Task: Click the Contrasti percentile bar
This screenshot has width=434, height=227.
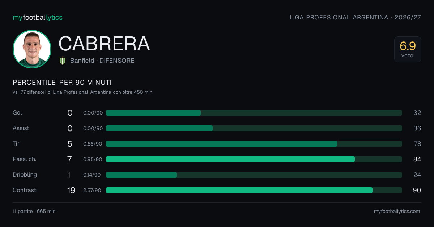Action: coord(254,190)
